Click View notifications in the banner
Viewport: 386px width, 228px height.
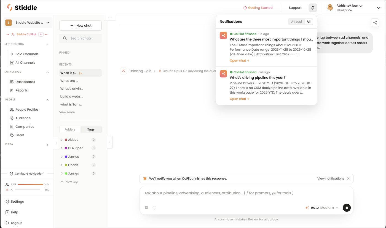coord(331,178)
